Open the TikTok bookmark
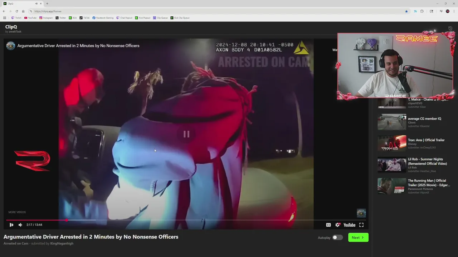 click(x=85, y=18)
